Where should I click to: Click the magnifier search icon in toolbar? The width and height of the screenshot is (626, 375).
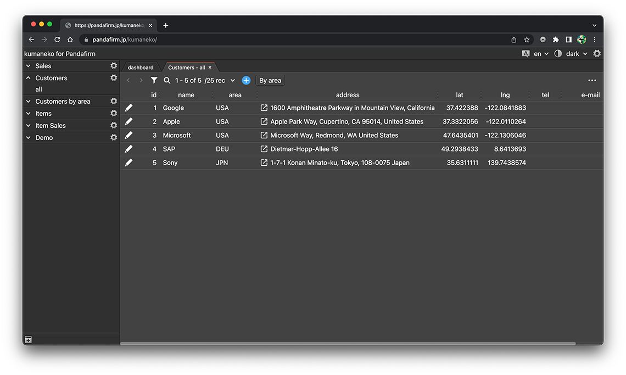(x=167, y=80)
